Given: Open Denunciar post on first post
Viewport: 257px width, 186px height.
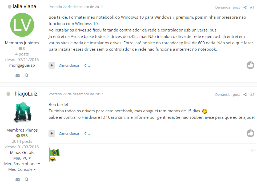Looking at the screenshot, I should click(x=227, y=7).
